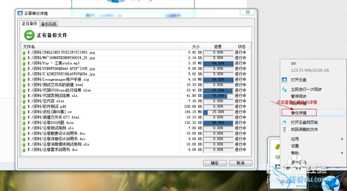Click the upload arrow for 武松[第50集].xv
The image size is (347, 191).
[24, 112]
